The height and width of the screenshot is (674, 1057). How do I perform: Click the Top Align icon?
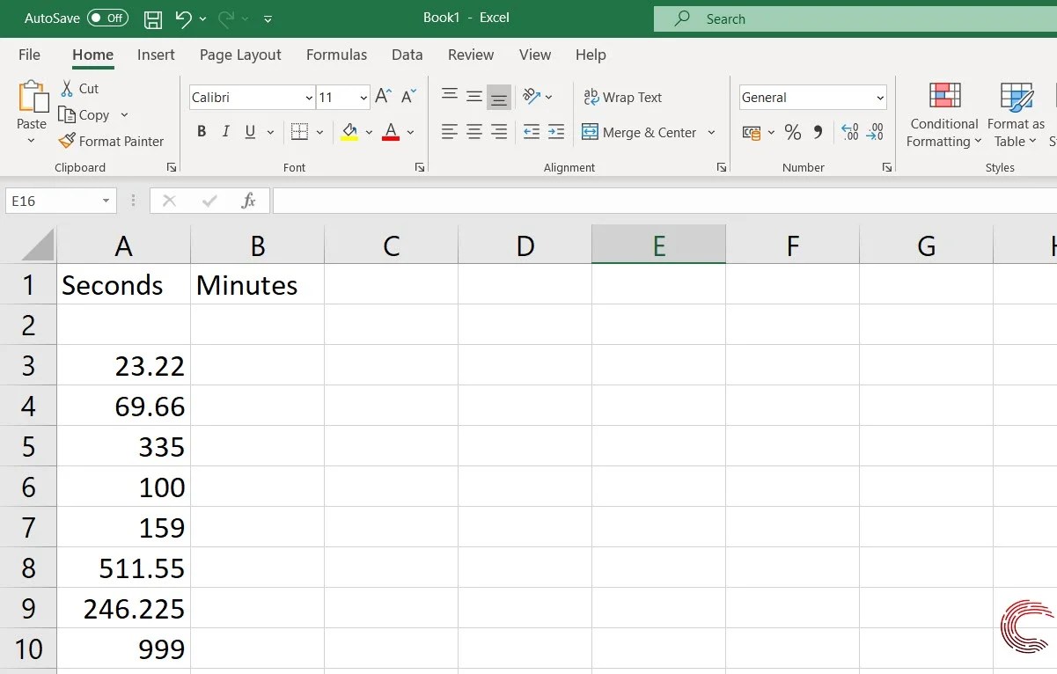click(449, 97)
